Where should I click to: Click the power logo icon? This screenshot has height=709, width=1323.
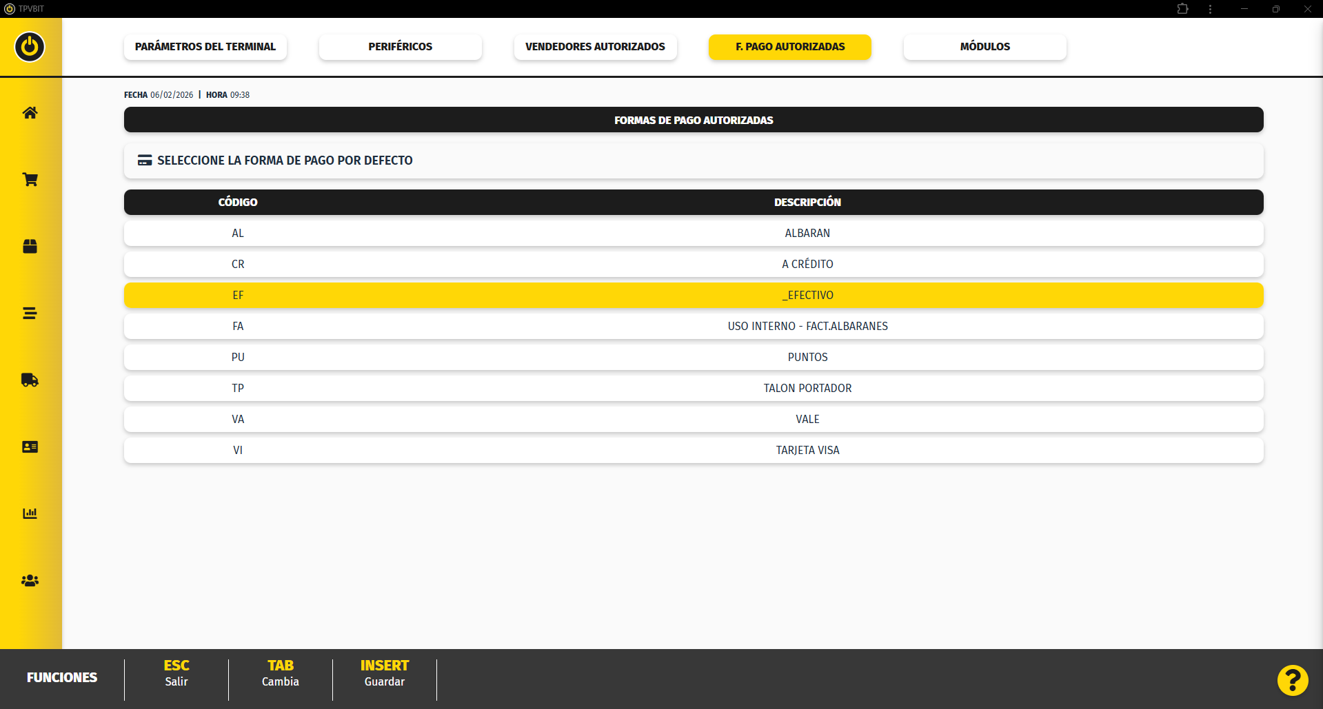click(30, 47)
